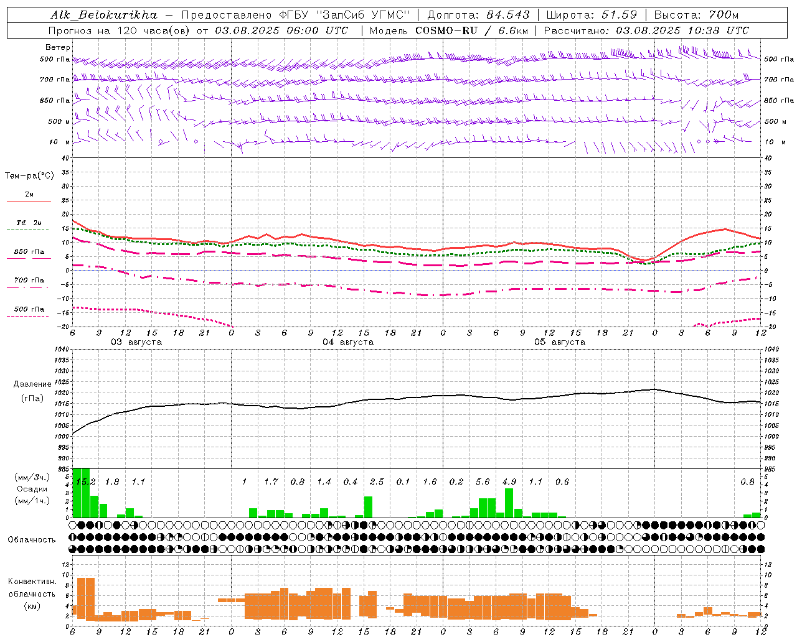Click the 'Рассчитано: 03.08.2025 10:38 UTC' text
Screen dimensions: 797x637
click(646, 30)
